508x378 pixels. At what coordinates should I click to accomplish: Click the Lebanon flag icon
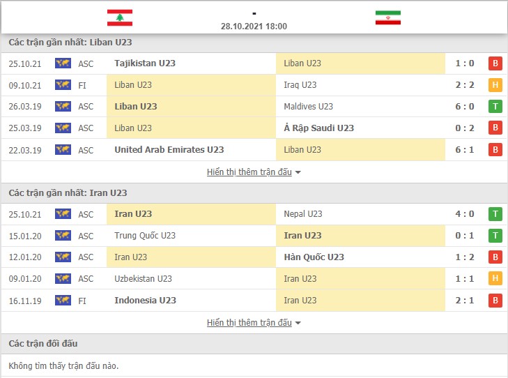120,17
